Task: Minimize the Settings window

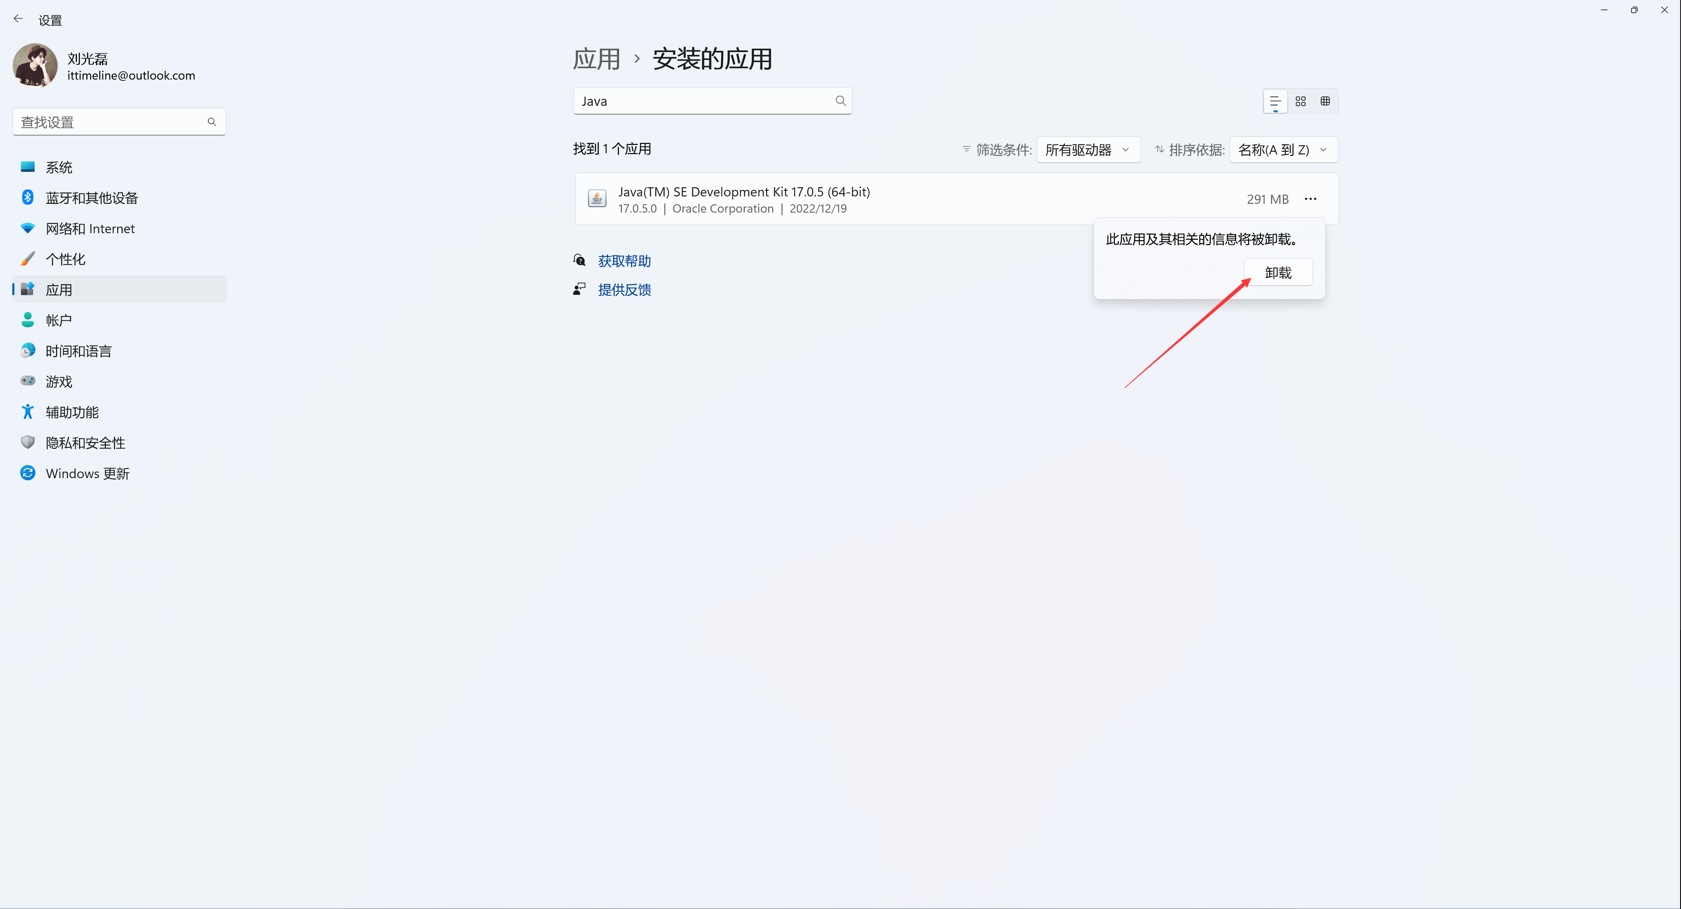Action: [x=1604, y=10]
